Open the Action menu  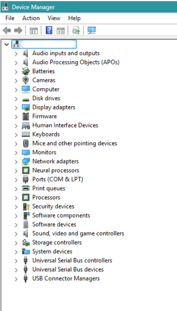click(x=31, y=18)
